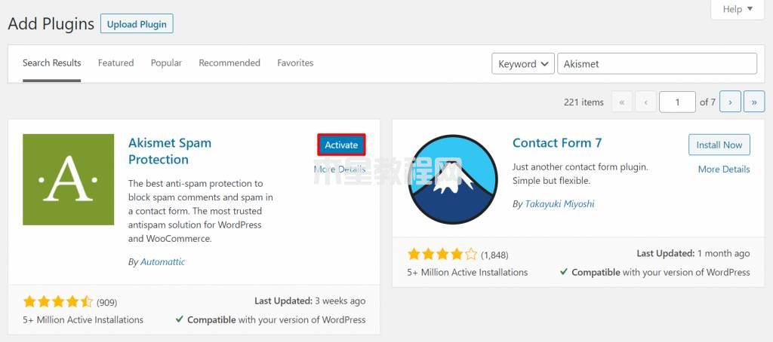773x342 pixels.
Task: Click the Search Results tab
Action: [52, 63]
